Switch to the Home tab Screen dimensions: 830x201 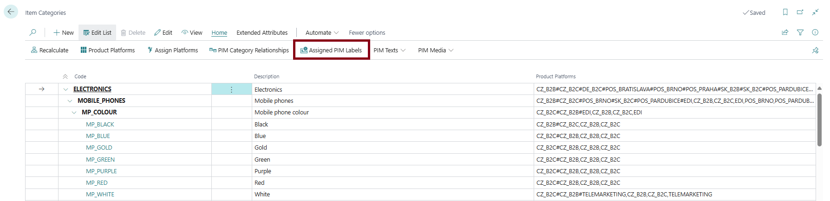pos(219,32)
